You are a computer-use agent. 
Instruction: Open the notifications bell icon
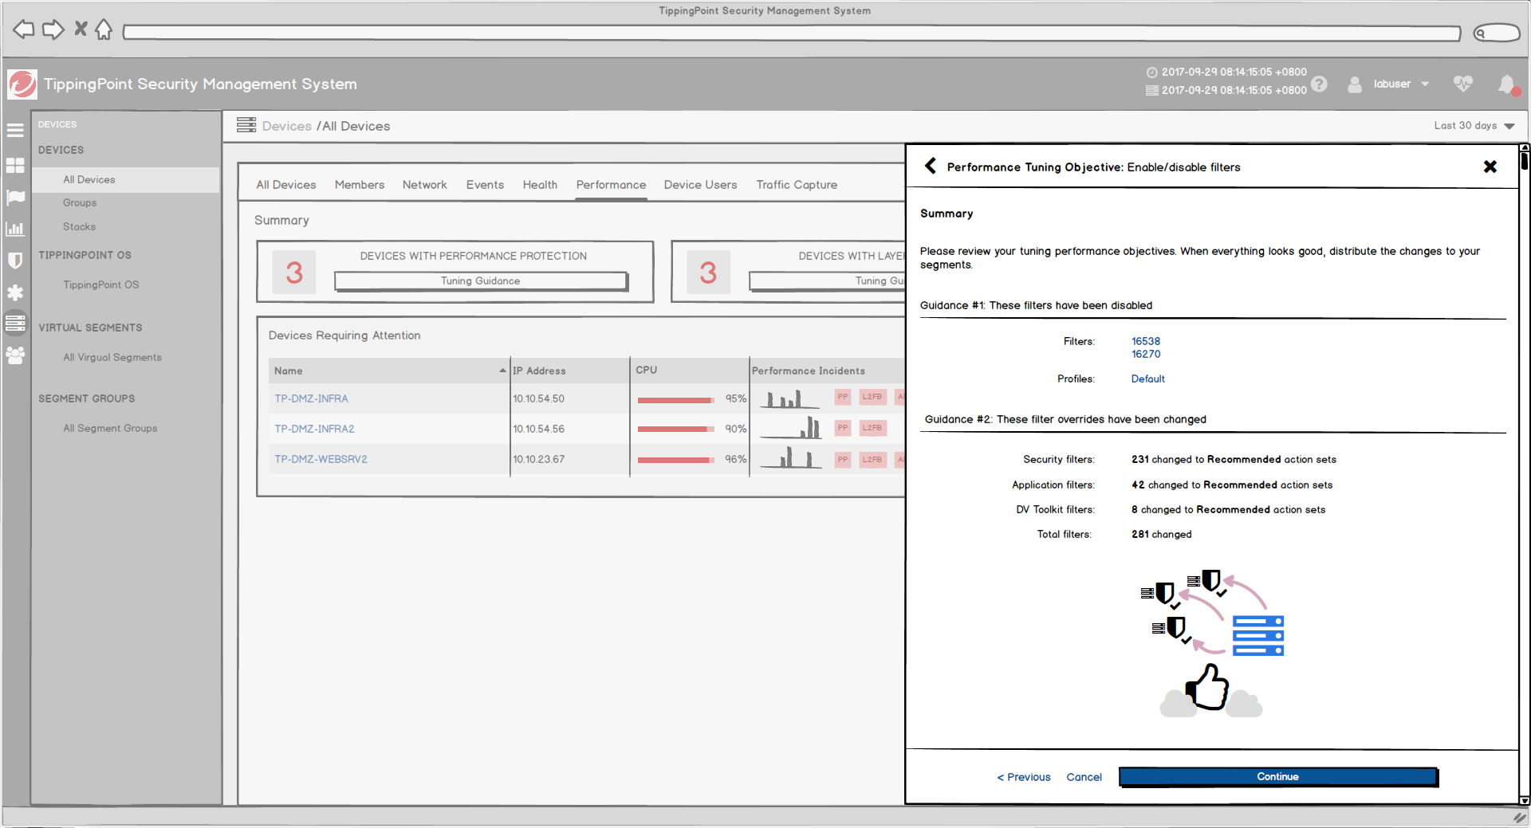click(1507, 84)
